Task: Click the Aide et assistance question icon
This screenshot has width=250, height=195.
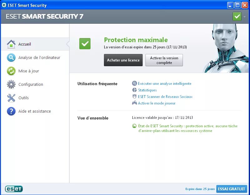Action: click(11, 111)
